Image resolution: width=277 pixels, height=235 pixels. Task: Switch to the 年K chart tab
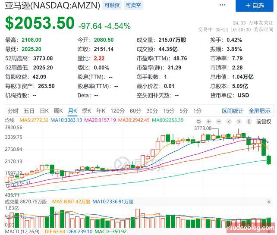coord(101,111)
